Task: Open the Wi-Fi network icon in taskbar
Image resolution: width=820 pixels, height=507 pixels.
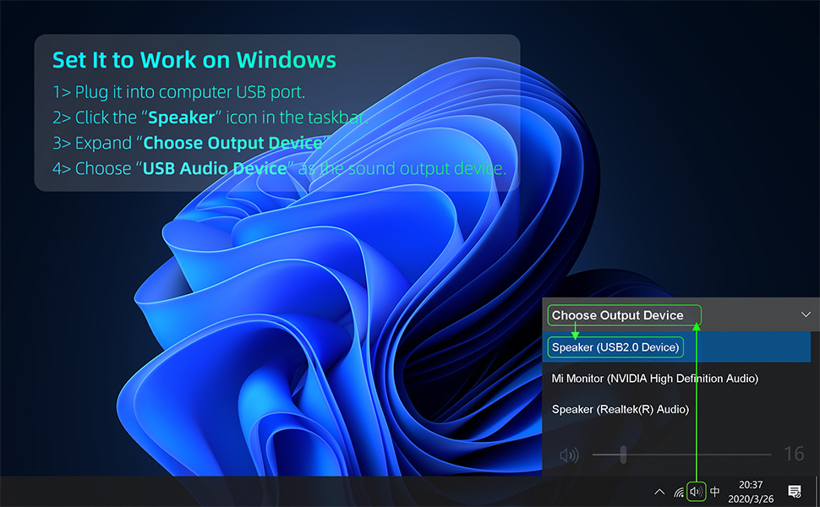Action: pos(678,492)
